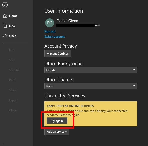Click the Sign out link

[x=50, y=31]
